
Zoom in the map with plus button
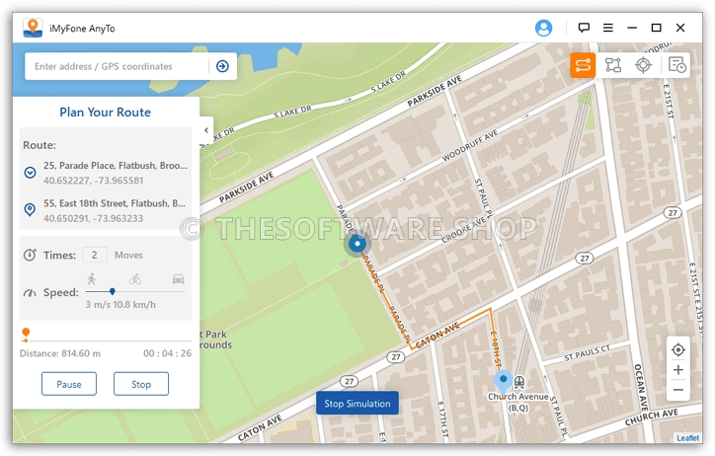[678, 370]
